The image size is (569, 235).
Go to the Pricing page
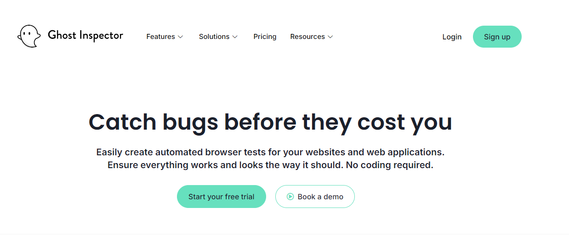[x=265, y=37]
